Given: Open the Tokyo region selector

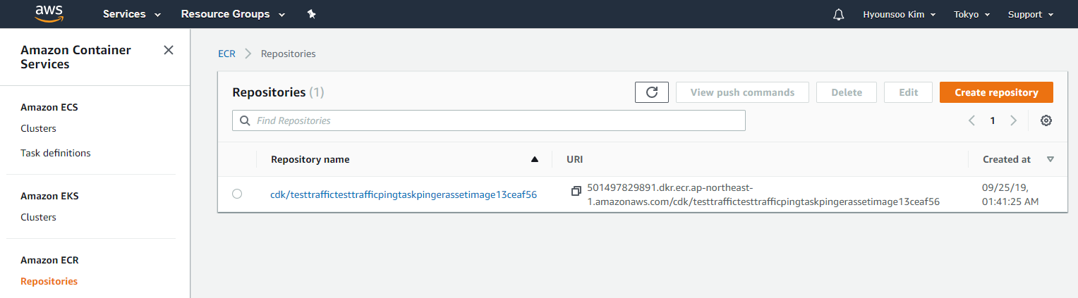Looking at the screenshot, I should (972, 14).
